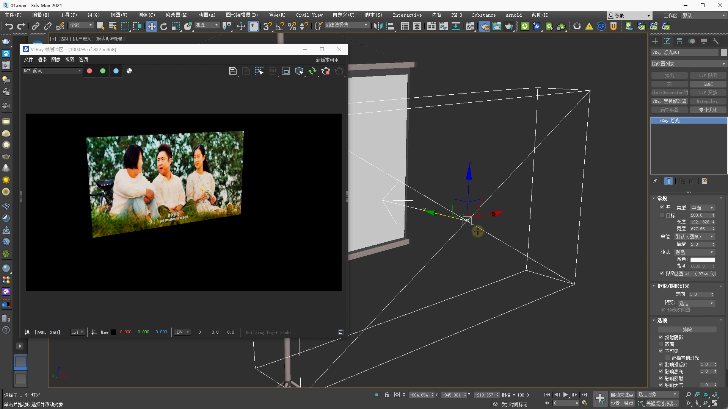Click the 排除 exclude button
728x409 pixels.
coord(687,329)
